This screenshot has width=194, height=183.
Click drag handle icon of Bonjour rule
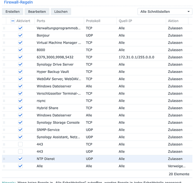pyautogui.click(x=4, y=36)
